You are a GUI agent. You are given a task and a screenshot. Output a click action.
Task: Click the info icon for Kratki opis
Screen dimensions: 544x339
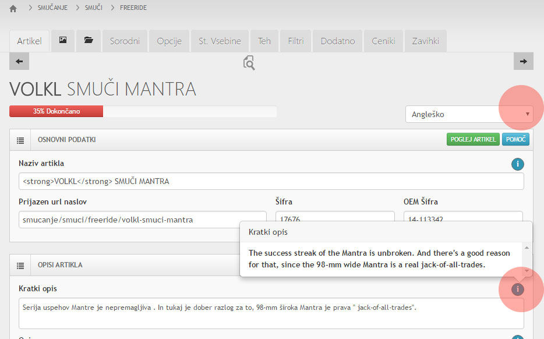click(x=518, y=289)
